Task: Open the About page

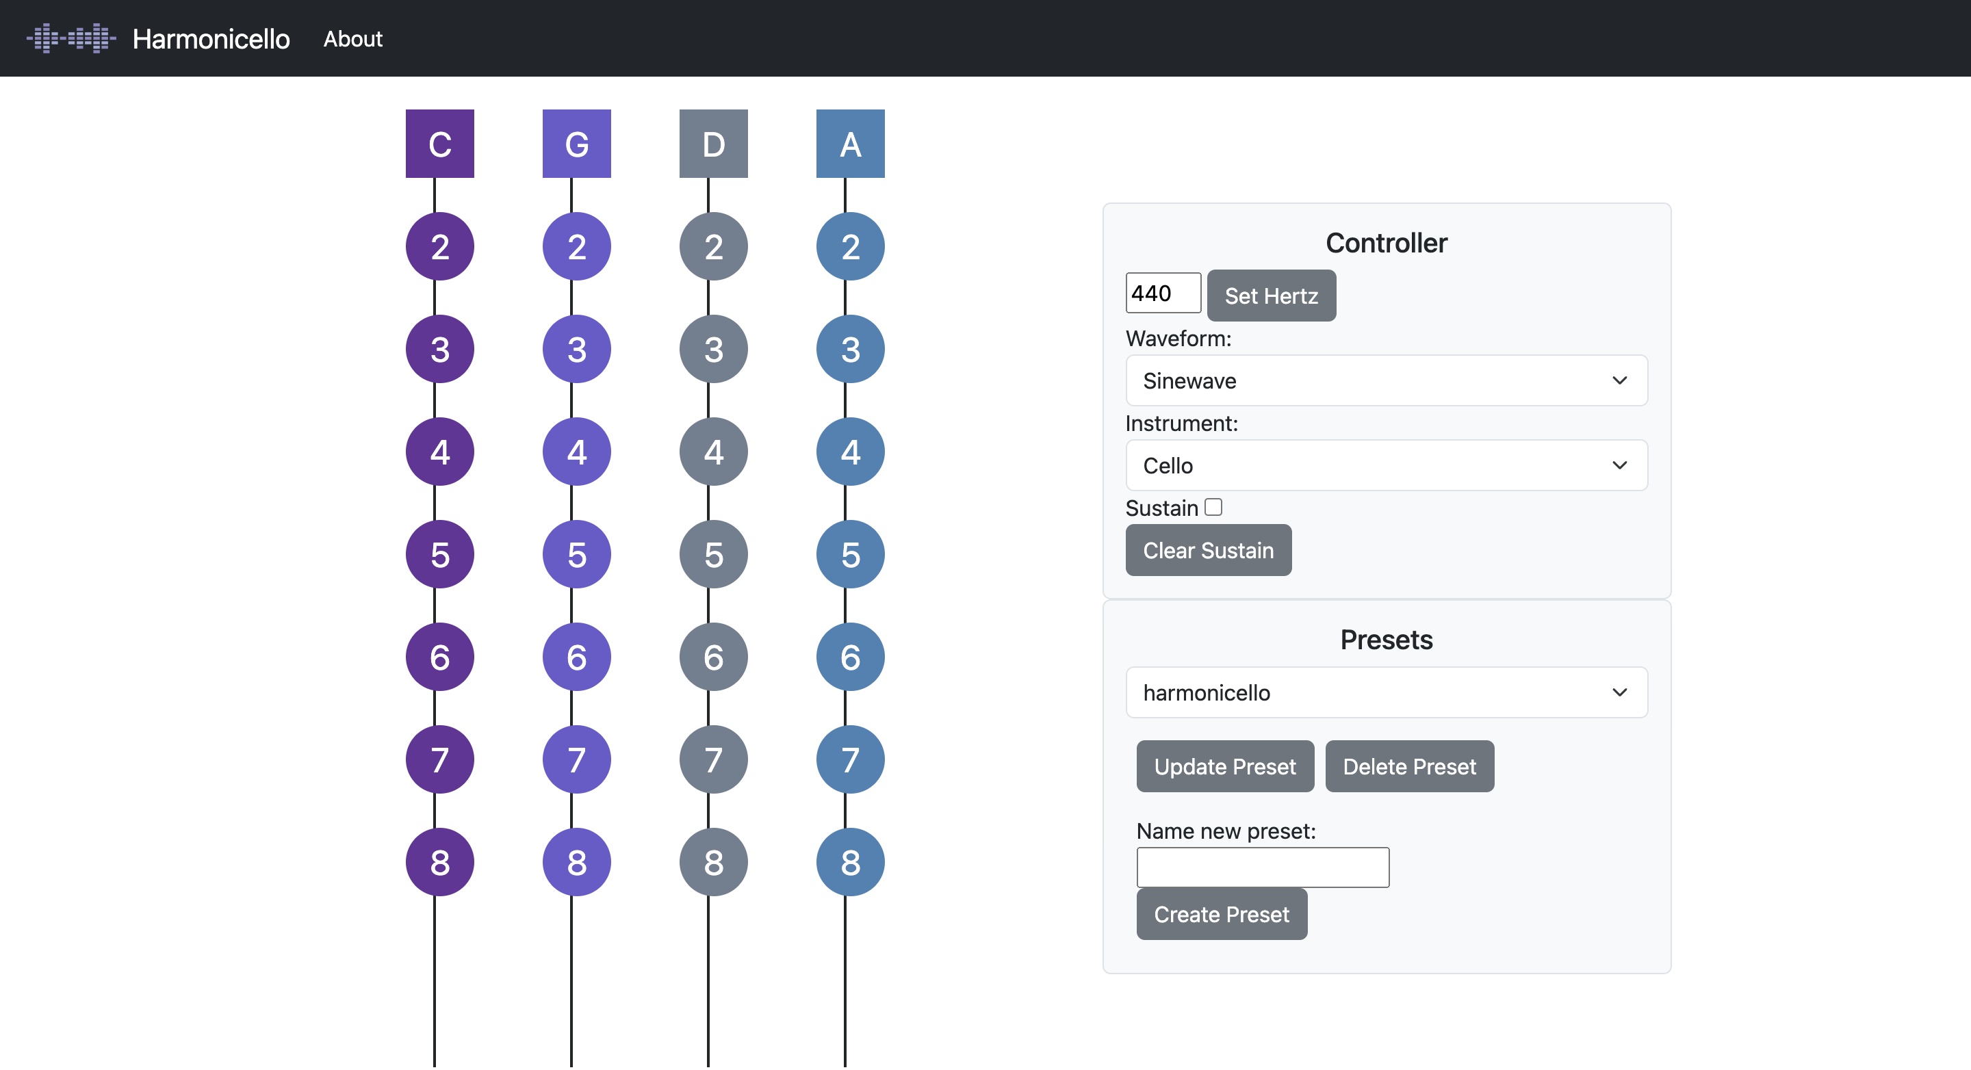Action: [x=352, y=38]
